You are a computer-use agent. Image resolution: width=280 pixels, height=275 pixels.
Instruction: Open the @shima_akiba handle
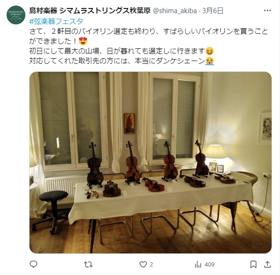click(x=175, y=11)
